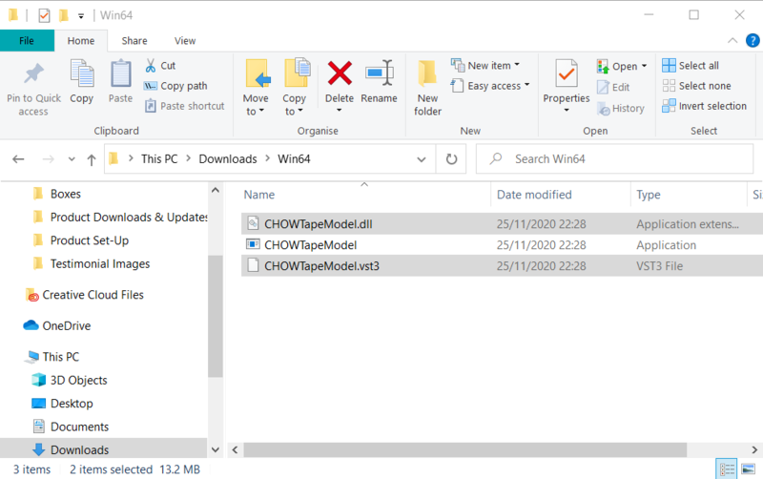Open OneDrive in the navigation pane

[66, 325]
